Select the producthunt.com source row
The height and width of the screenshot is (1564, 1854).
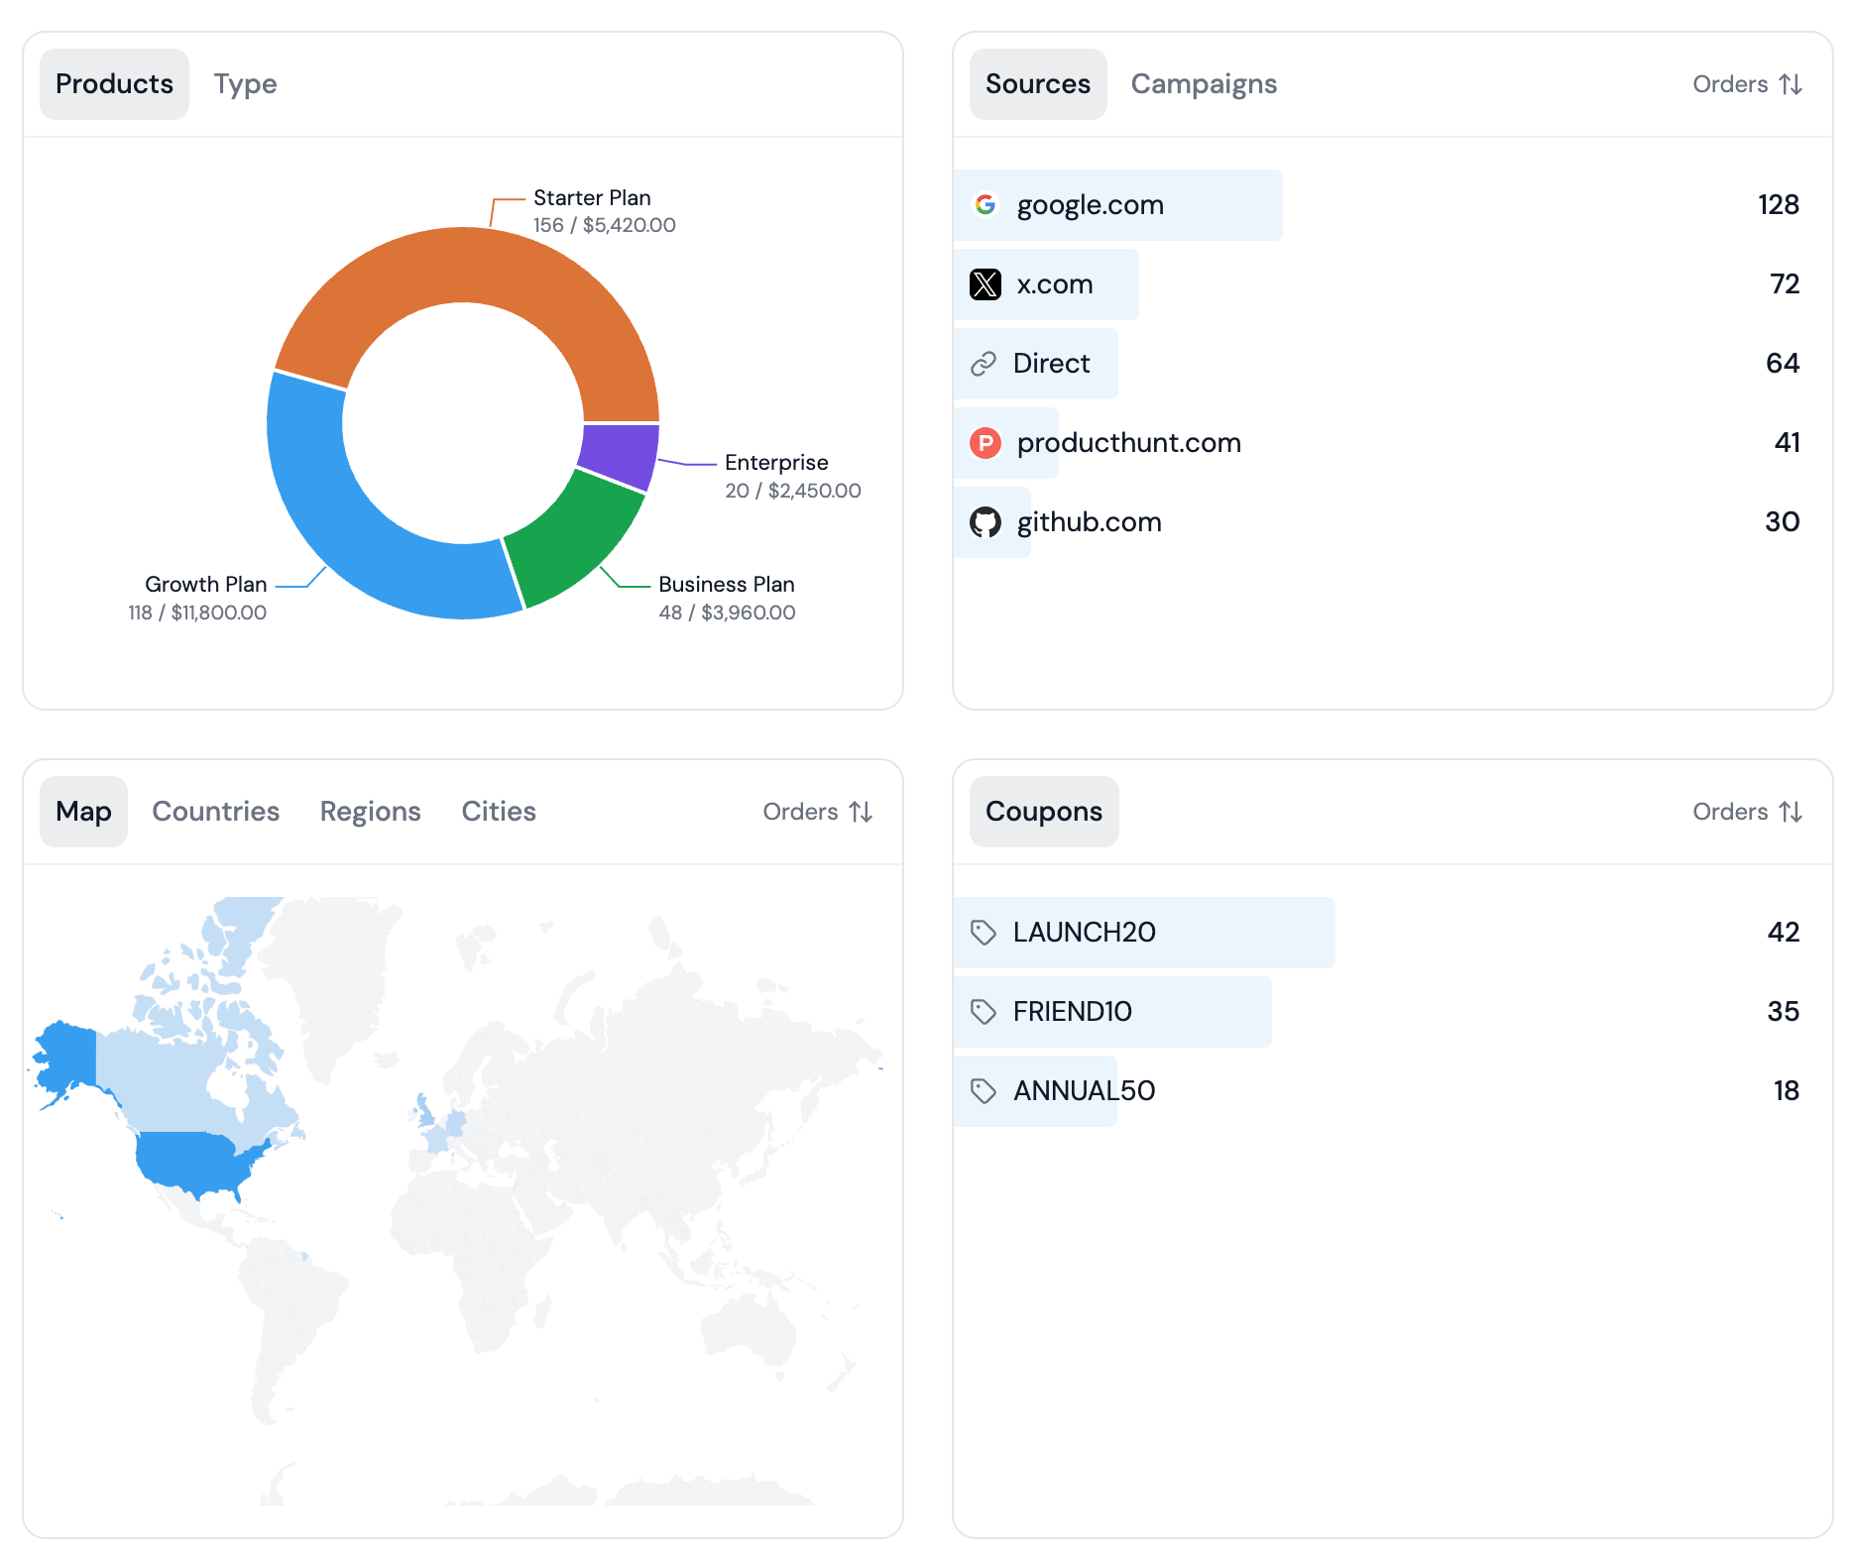pos(1128,443)
